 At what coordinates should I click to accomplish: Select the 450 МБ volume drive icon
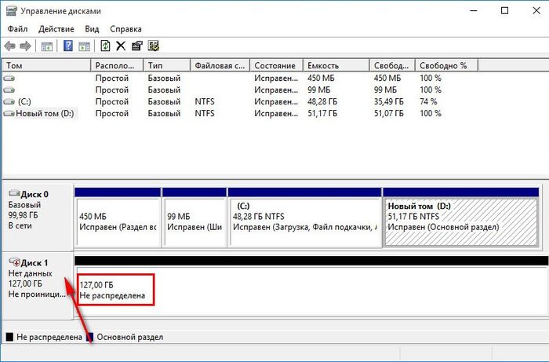coord(9,79)
